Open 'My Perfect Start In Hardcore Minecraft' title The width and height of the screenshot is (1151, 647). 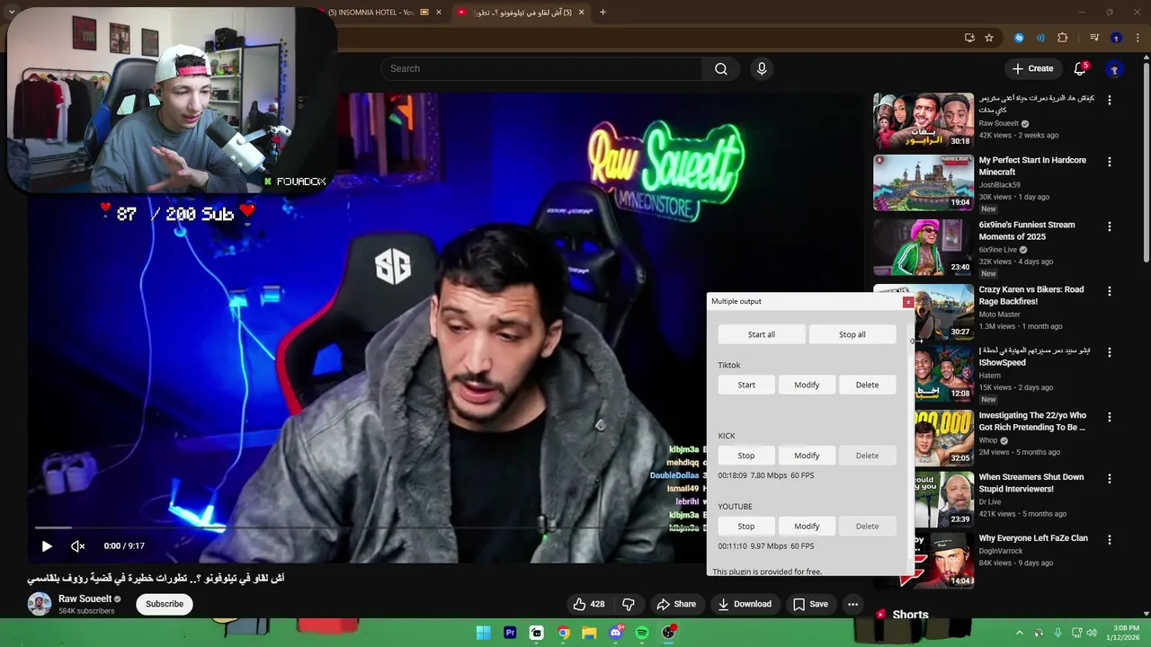click(1032, 166)
